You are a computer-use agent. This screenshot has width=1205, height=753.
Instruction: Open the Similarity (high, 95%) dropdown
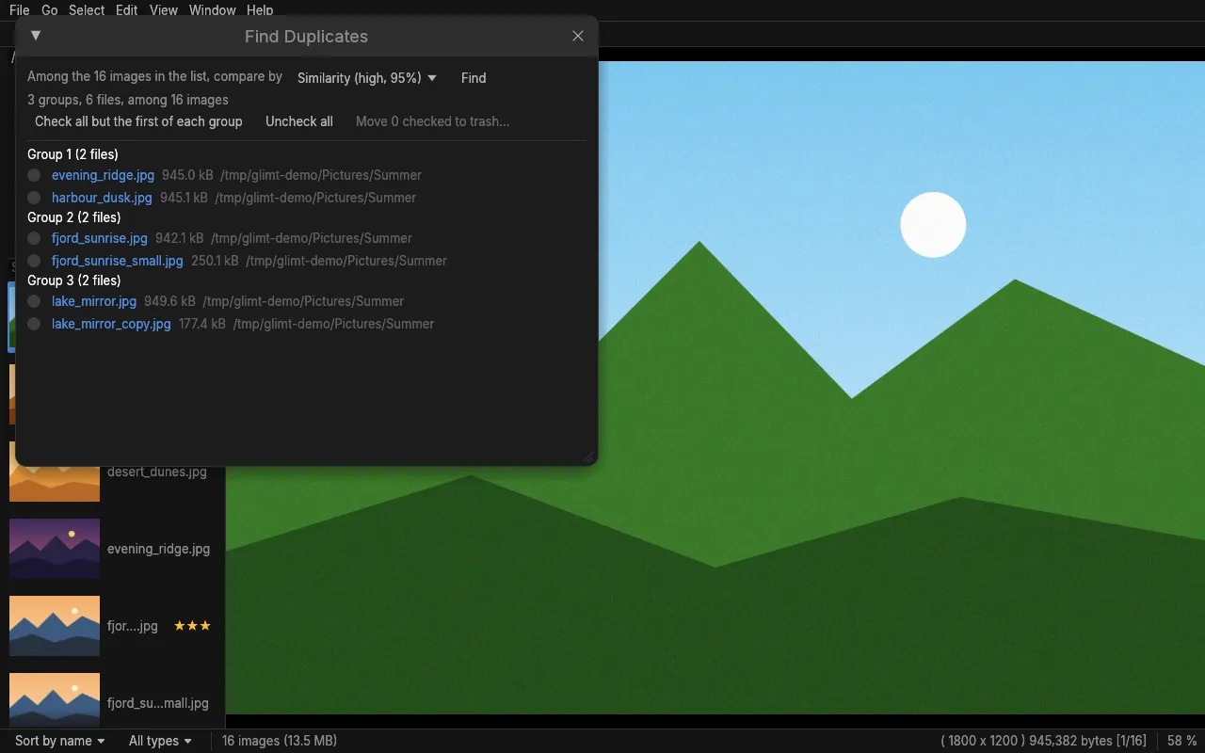367,78
